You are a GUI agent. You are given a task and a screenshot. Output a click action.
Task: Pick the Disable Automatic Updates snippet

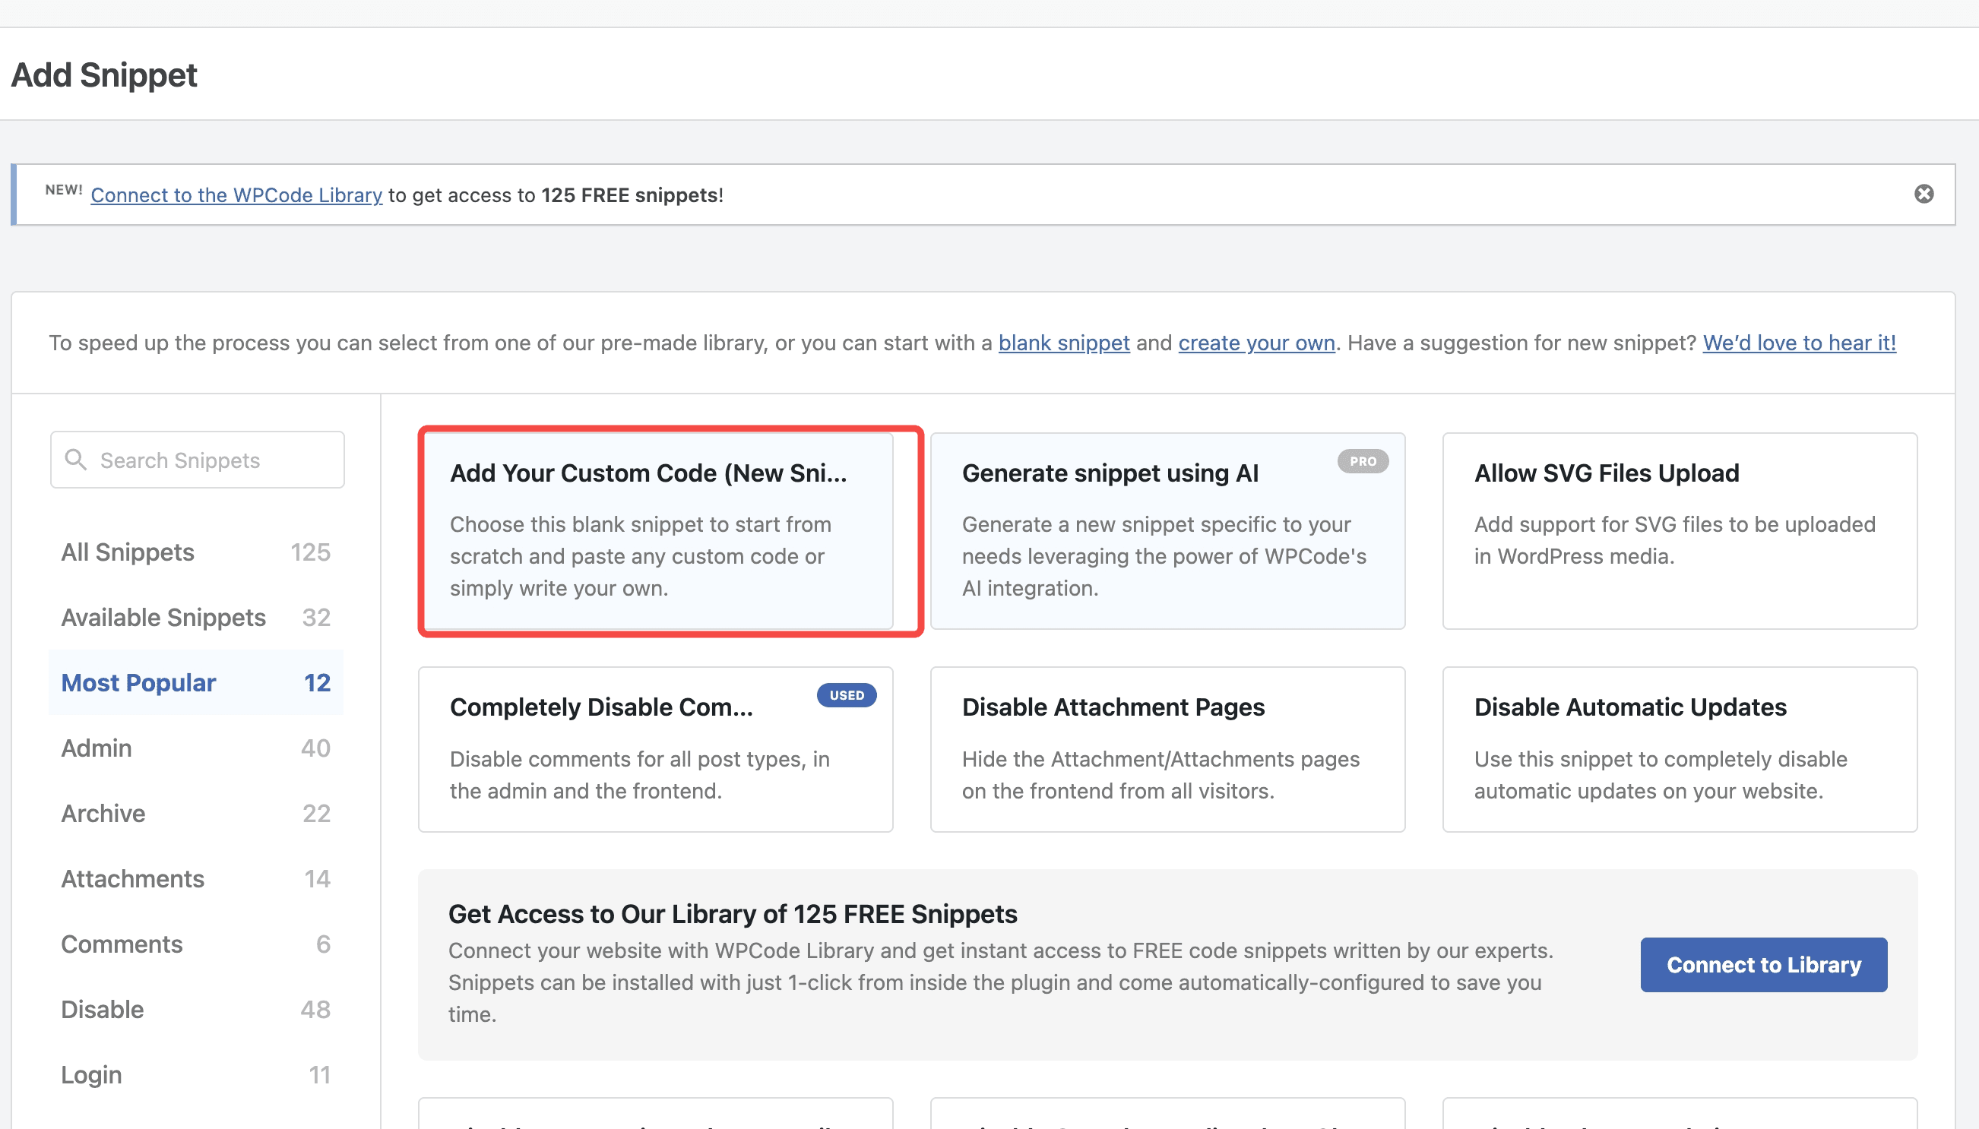tap(1679, 748)
